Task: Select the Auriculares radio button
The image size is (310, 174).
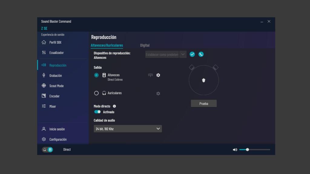Action: pos(96,93)
